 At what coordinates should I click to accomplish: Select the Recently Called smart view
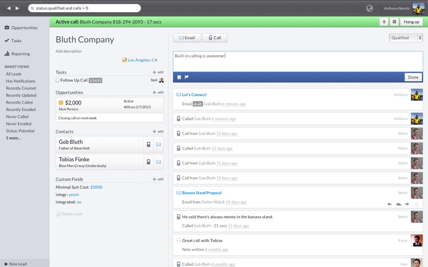[x=19, y=103]
